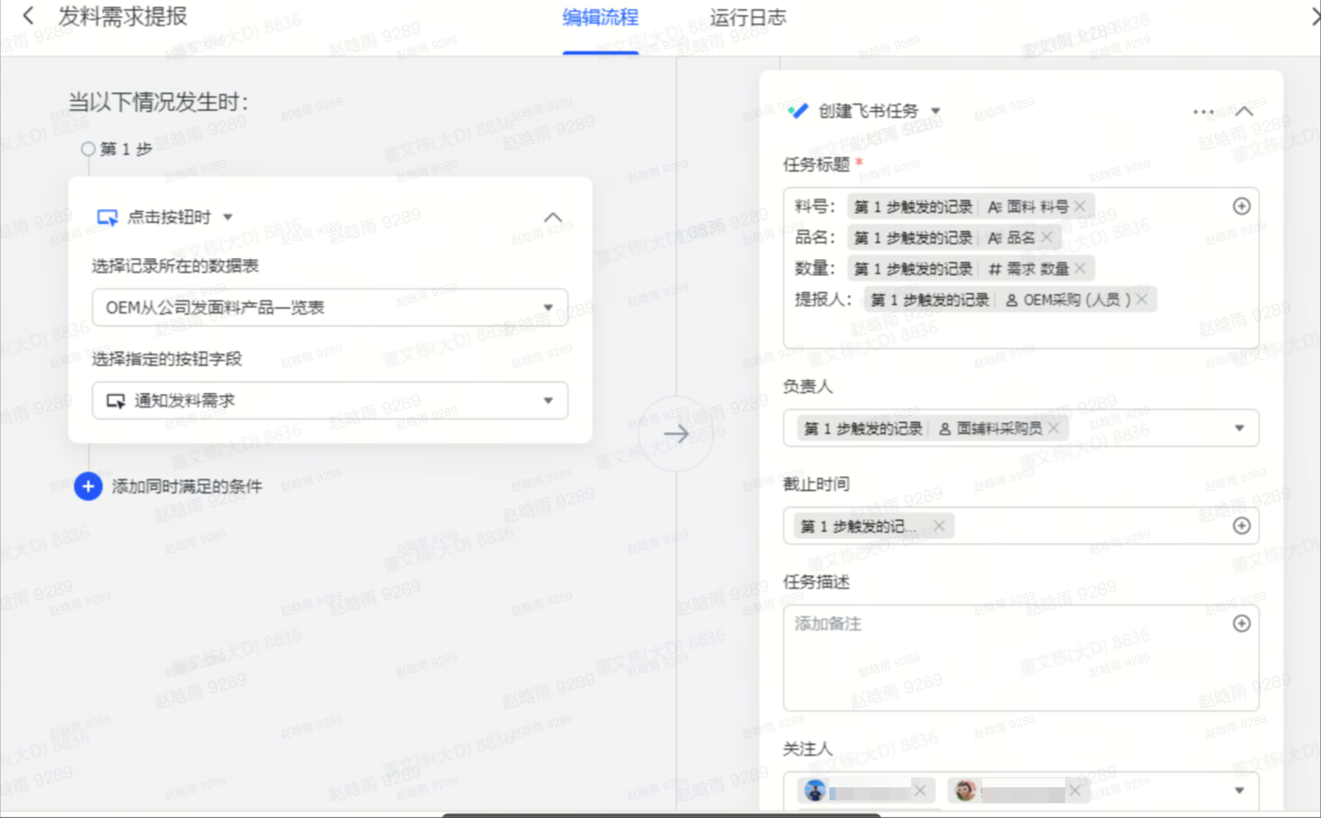Select the 编辑流程 tab
1321x818 pixels.
[x=600, y=18]
